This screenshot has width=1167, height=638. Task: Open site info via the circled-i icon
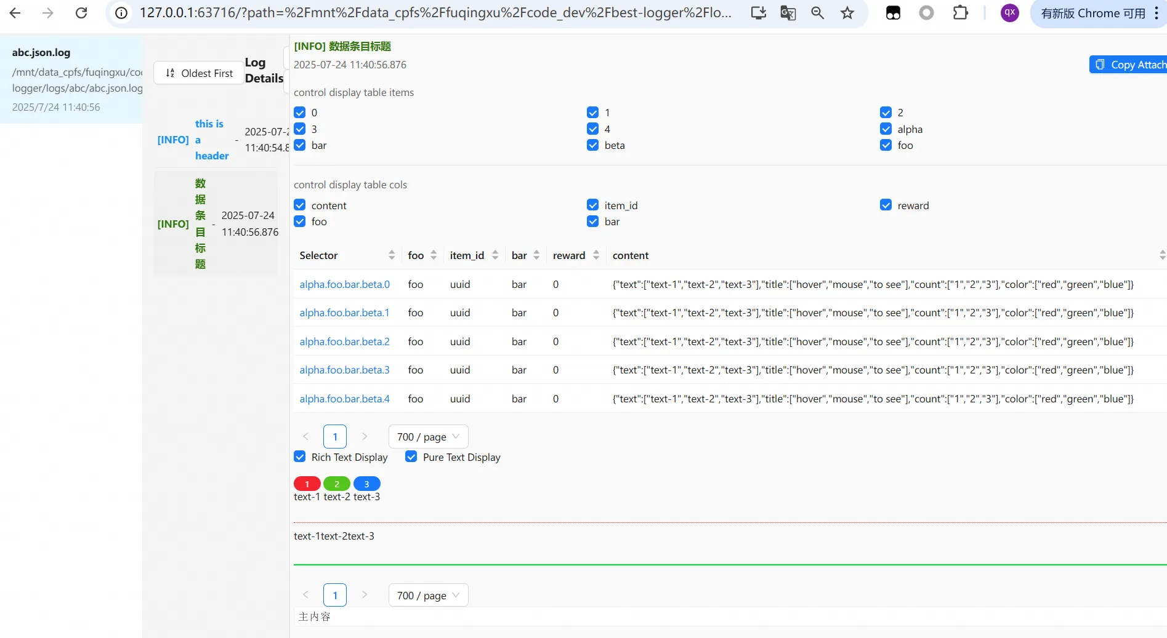[121, 12]
